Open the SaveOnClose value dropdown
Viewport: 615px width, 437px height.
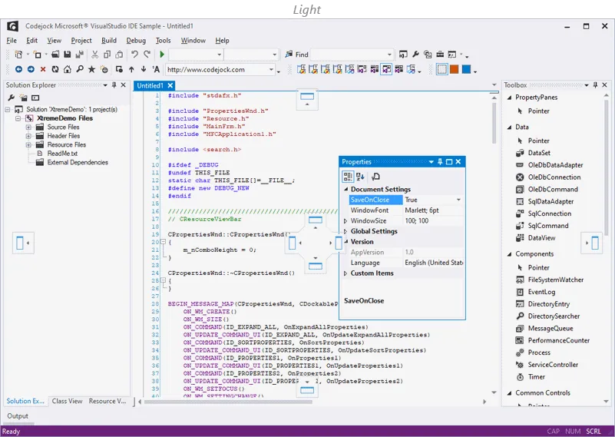point(459,200)
